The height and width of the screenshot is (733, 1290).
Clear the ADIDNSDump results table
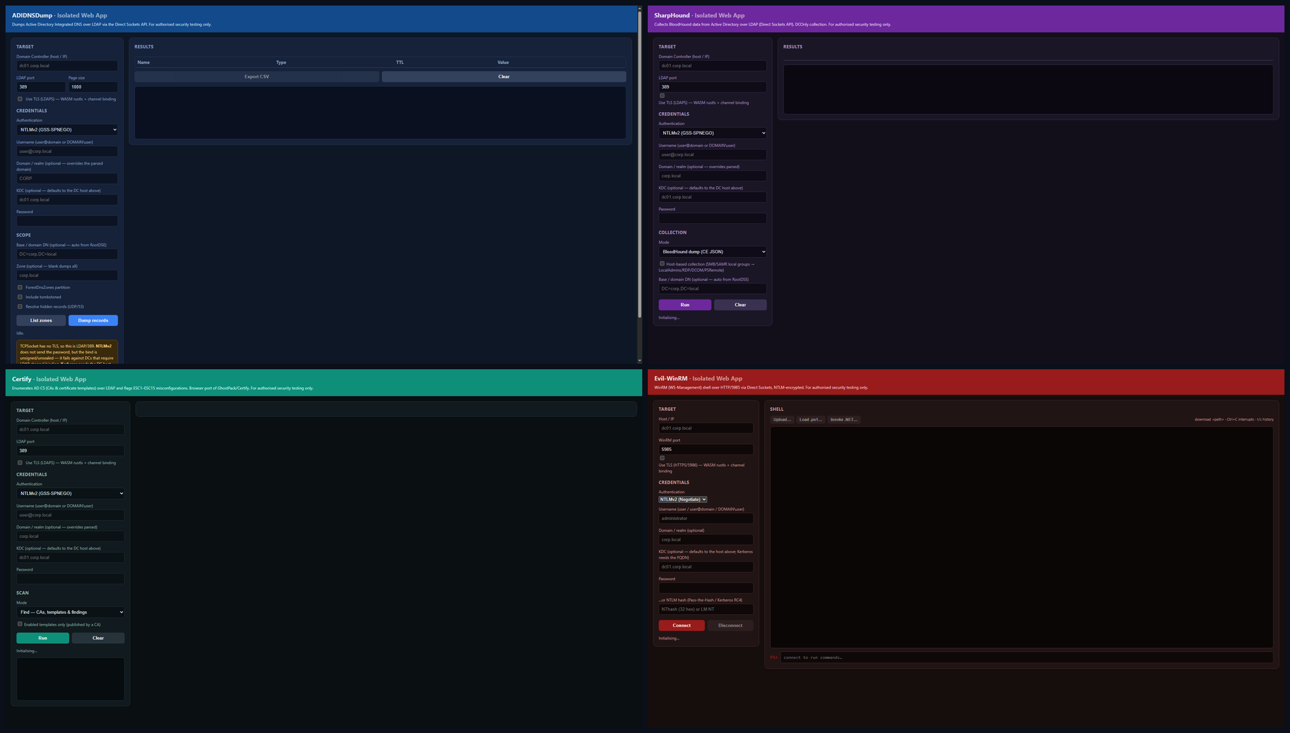[504, 77]
